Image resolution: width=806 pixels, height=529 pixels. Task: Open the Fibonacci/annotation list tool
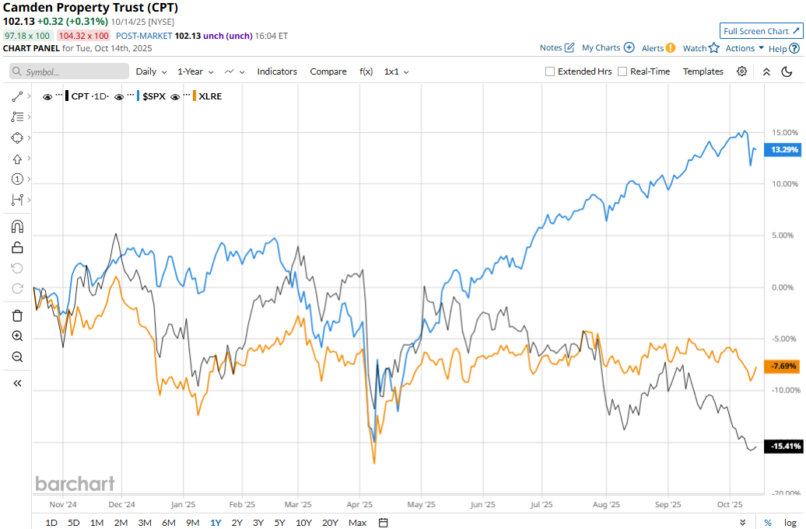tap(17, 117)
